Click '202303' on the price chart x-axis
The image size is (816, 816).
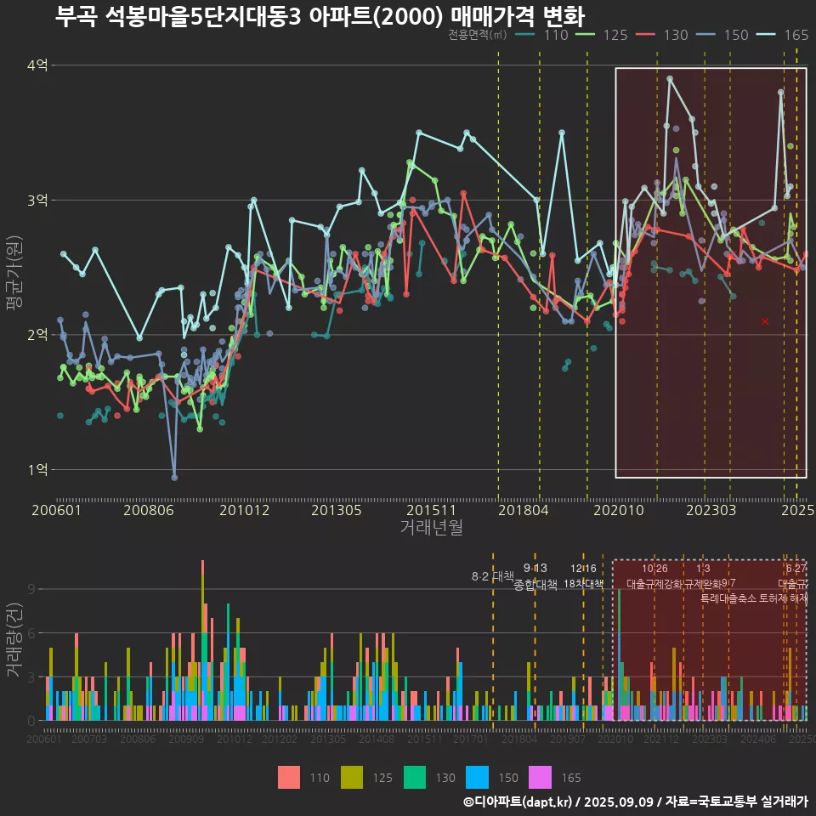point(711,510)
